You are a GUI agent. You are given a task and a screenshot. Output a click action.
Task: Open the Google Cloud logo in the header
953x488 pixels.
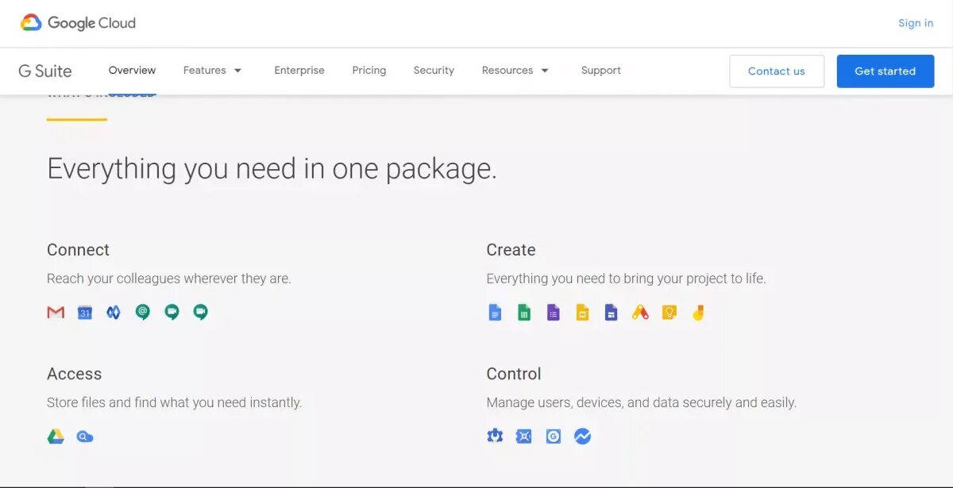[77, 23]
